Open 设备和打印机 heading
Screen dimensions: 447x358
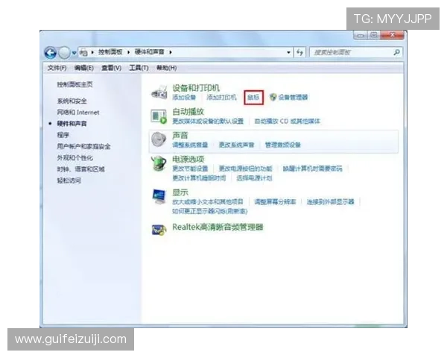point(196,88)
